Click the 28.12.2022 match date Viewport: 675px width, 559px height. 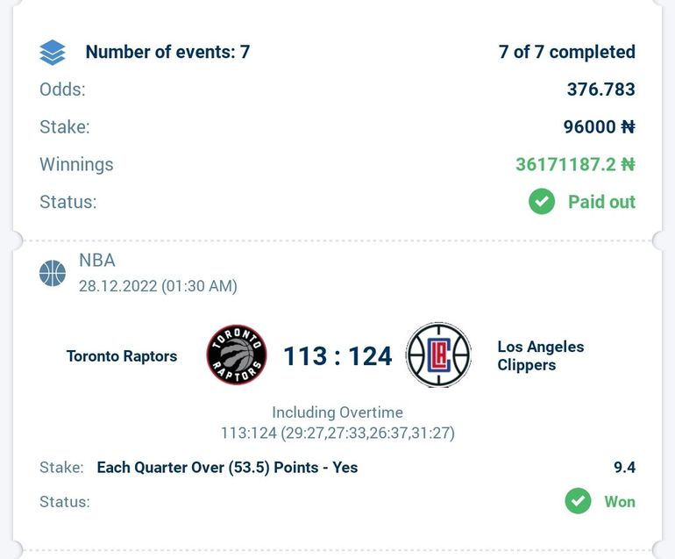[158, 286]
